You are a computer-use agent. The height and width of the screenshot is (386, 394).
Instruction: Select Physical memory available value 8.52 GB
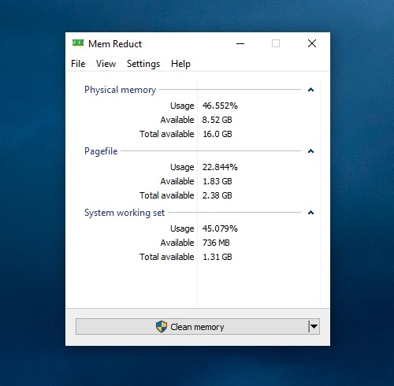[217, 120]
